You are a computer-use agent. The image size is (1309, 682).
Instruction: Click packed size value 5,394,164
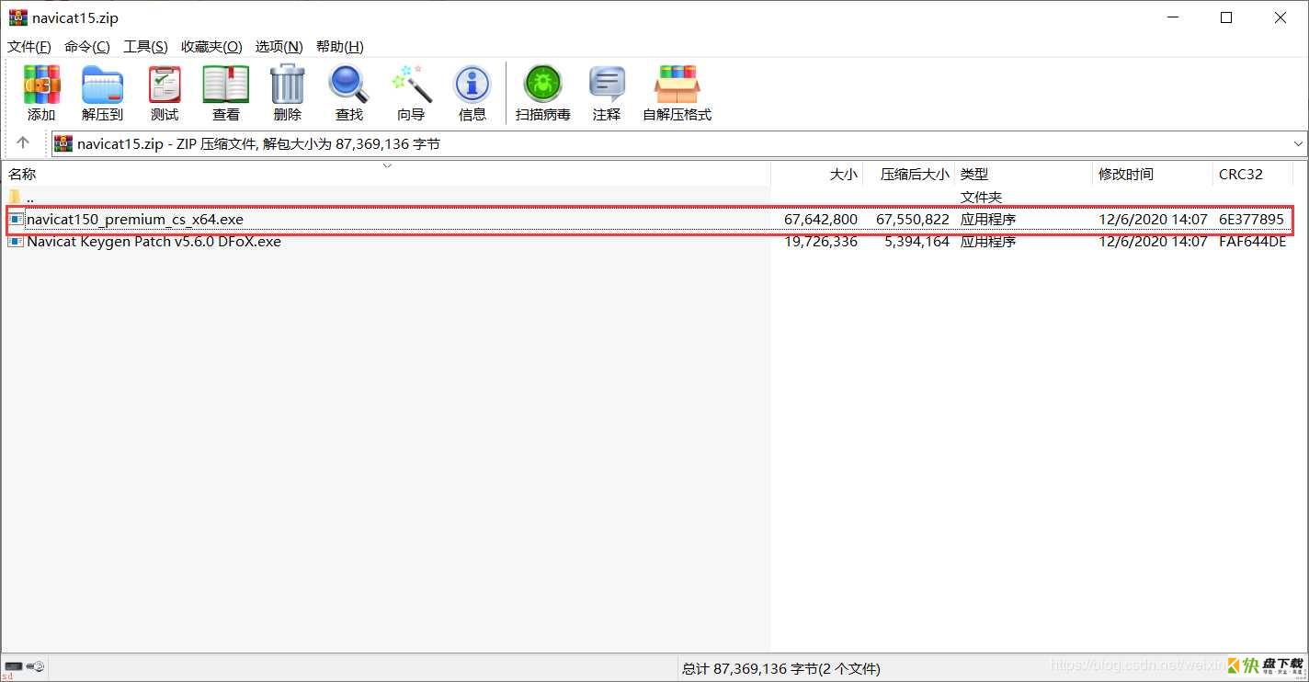pos(916,242)
